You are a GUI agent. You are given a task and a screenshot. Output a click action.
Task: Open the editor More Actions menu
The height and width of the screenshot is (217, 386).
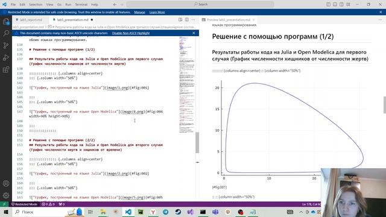point(193,20)
